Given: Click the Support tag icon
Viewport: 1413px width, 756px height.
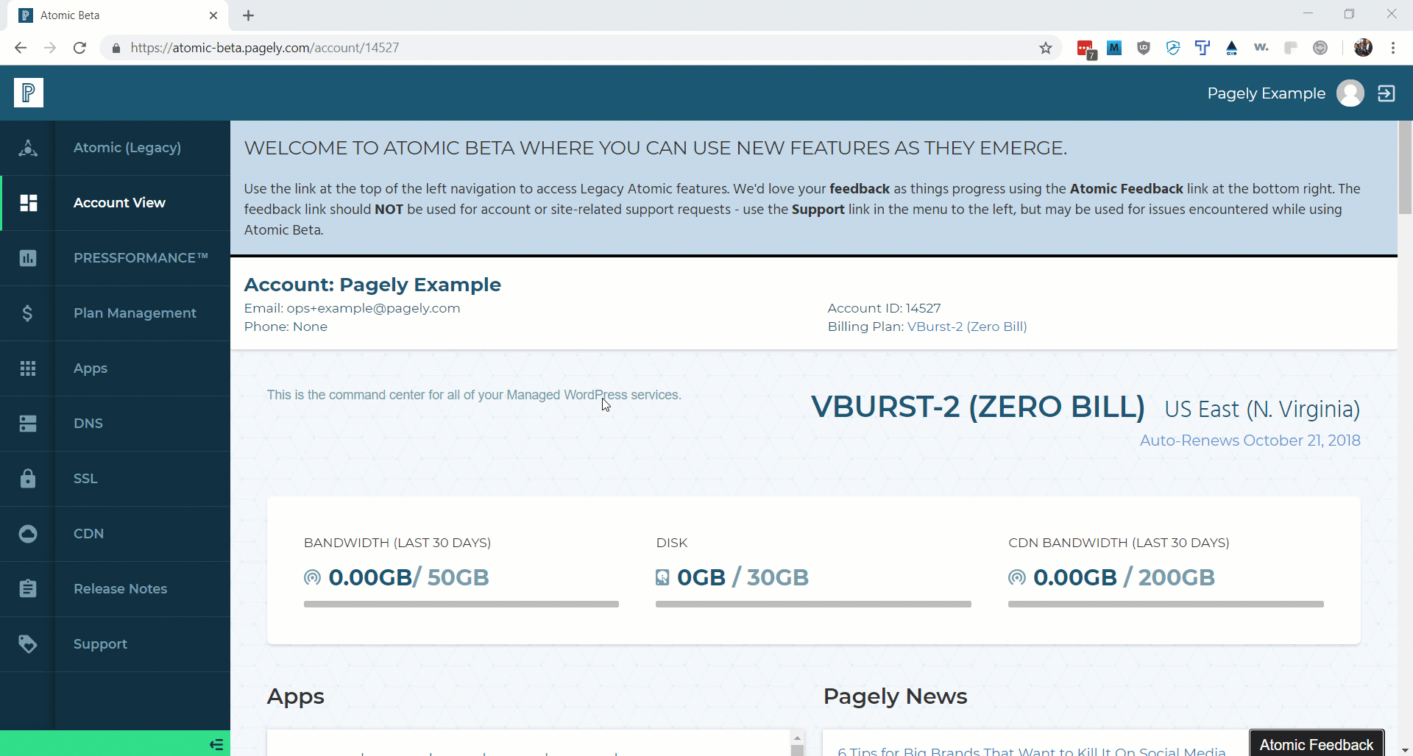Looking at the screenshot, I should [x=28, y=644].
